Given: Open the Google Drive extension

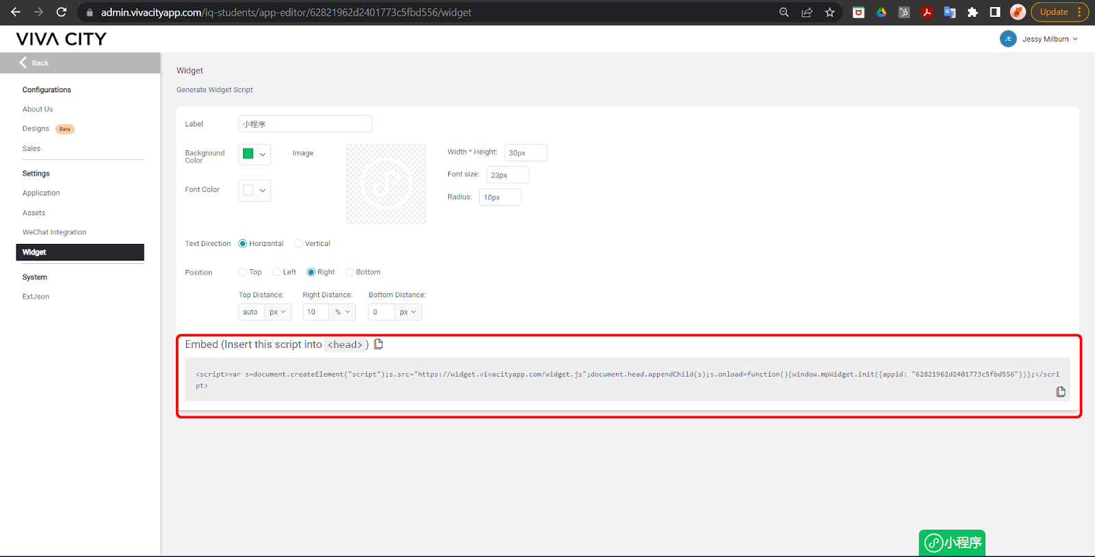Looking at the screenshot, I should click(881, 12).
